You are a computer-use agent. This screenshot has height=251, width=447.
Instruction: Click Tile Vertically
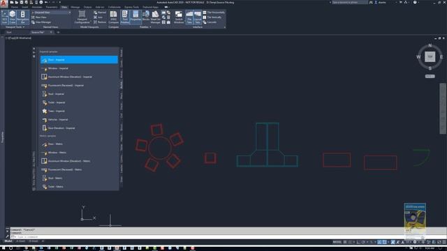[212, 17]
